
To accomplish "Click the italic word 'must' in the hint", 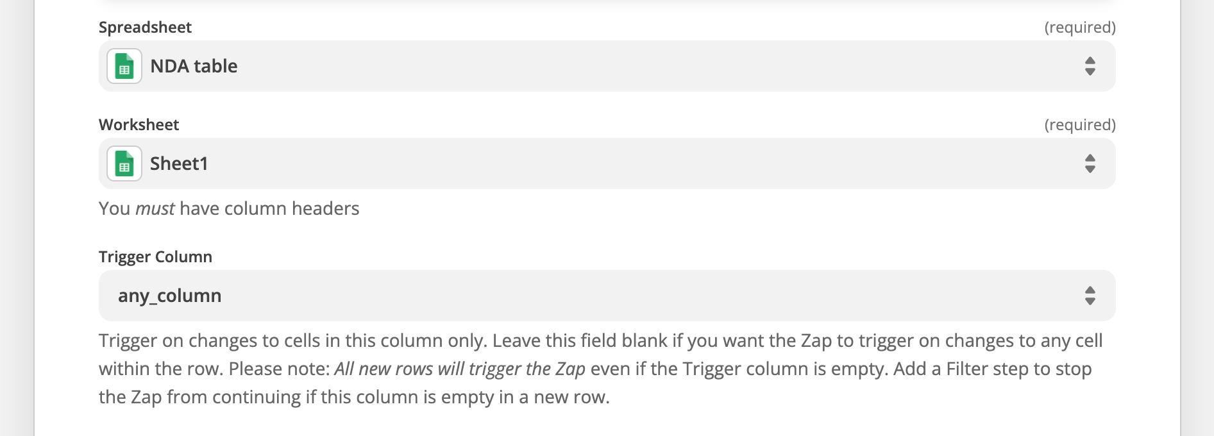I will click(x=155, y=208).
